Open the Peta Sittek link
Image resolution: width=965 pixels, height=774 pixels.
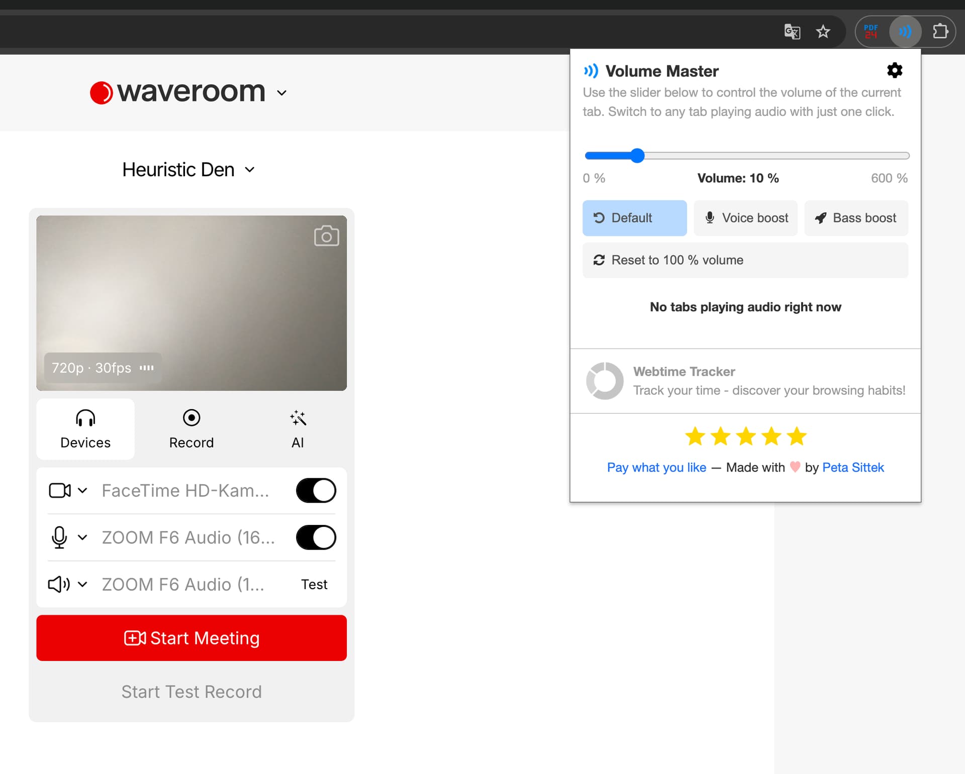click(853, 468)
